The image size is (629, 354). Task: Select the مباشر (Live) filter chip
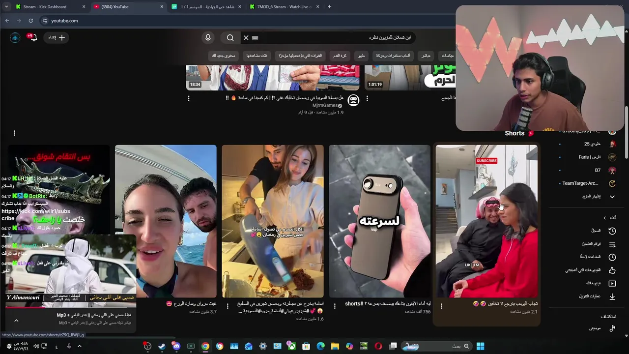coord(426,56)
